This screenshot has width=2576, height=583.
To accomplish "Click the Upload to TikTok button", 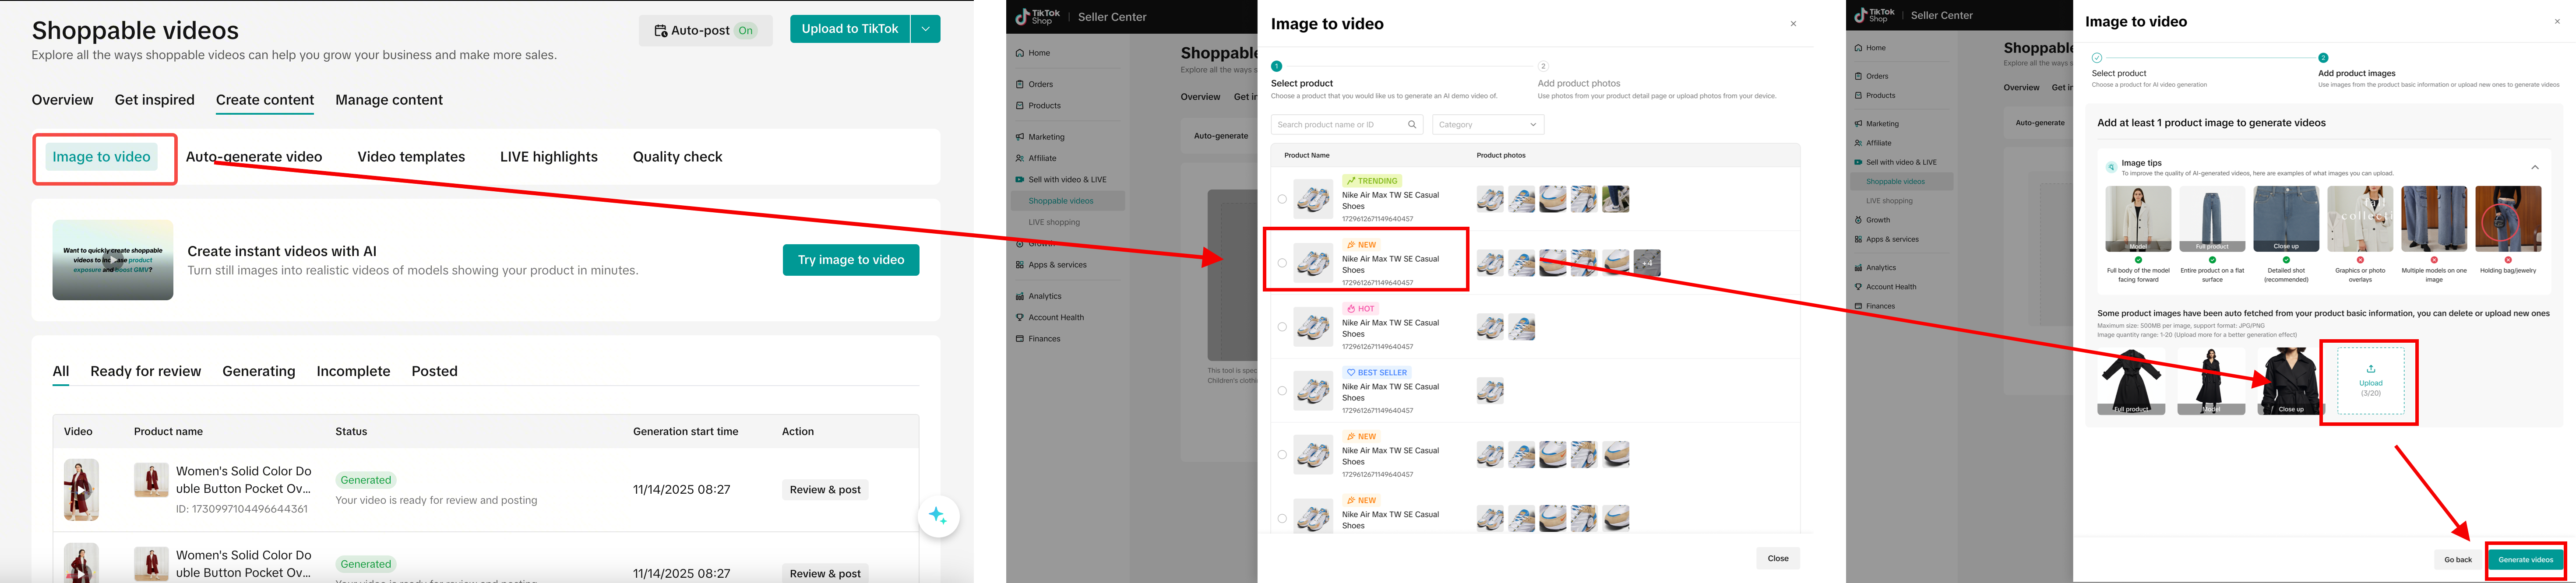I will (850, 29).
